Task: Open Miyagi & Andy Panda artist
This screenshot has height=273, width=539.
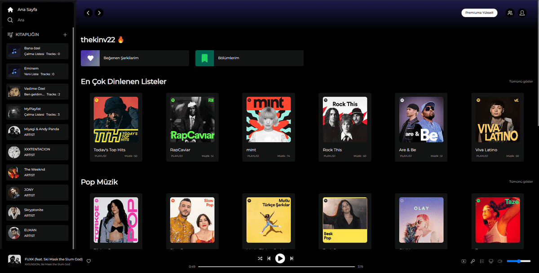Action: click(x=38, y=132)
